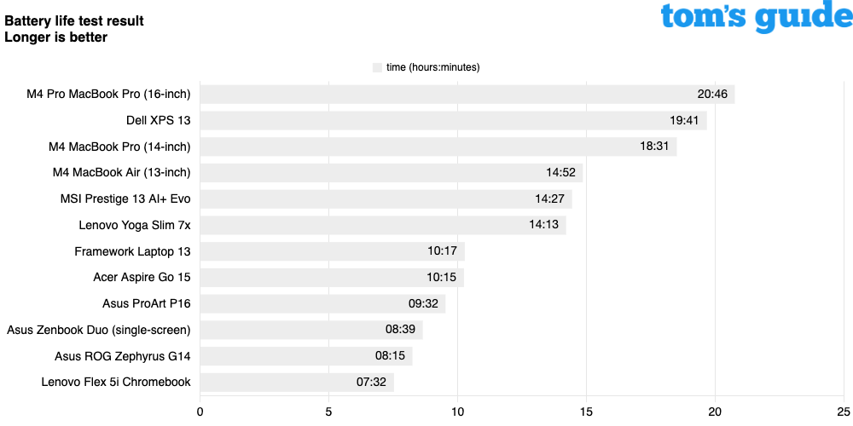Click the tom's guide logo
This screenshot has width=853, height=426.
click(x=756, y=18)
